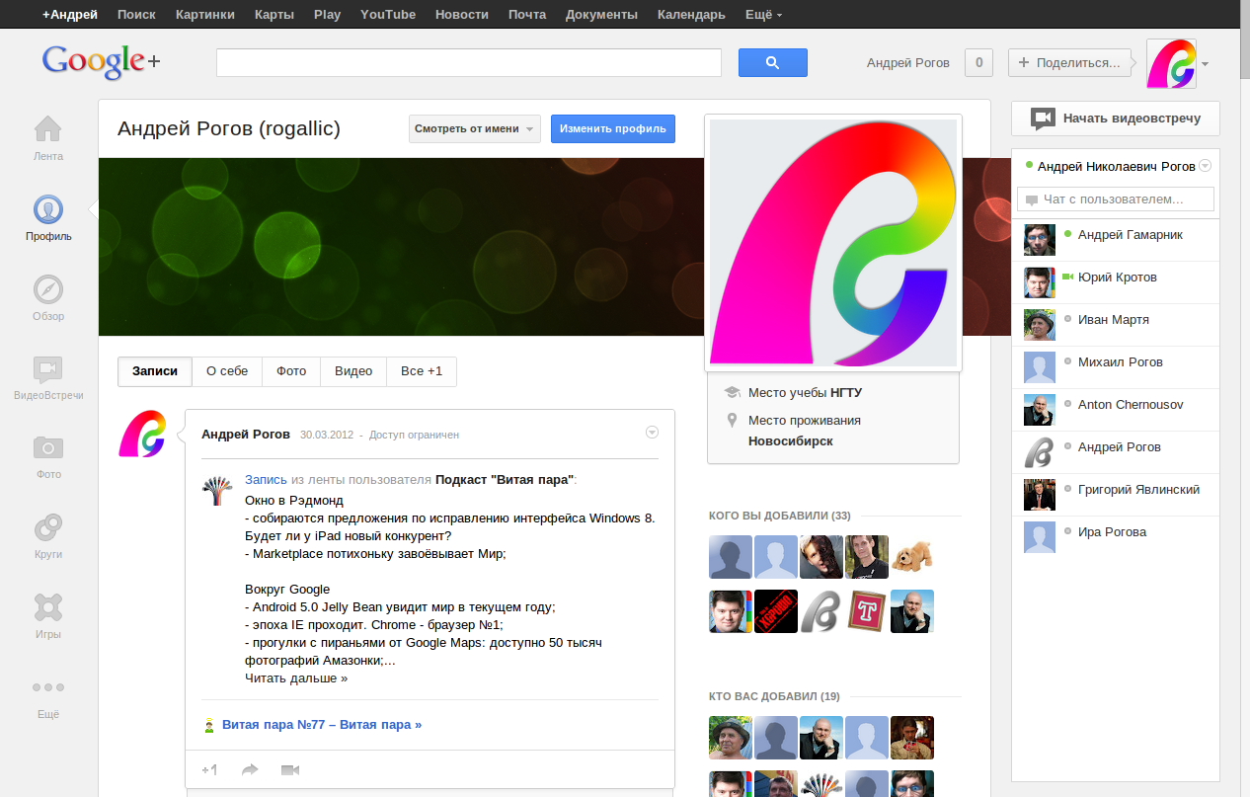The image size is (1250, 797).
Task: Click Доступ ограничен on the post
Action: (x=413, y=435)
